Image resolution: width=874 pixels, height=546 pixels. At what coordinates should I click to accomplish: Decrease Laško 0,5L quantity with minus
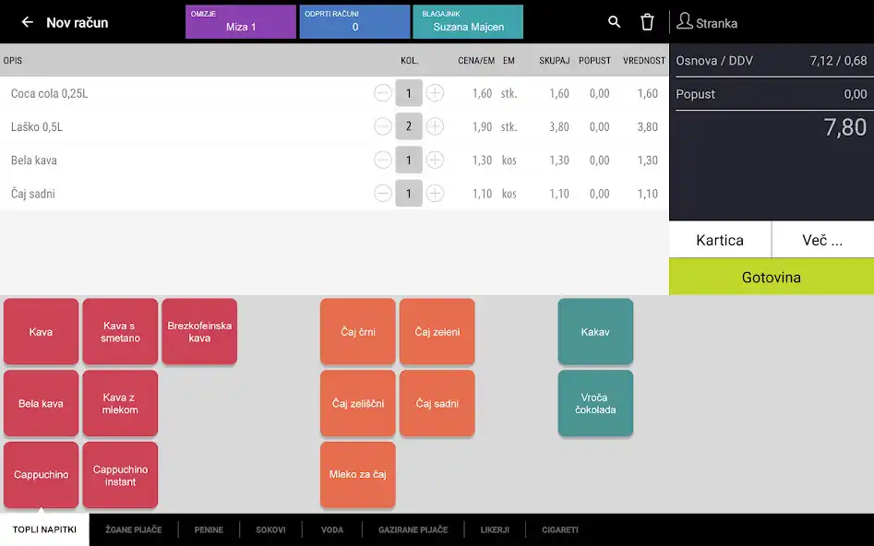pyautogui.click(x=382, y=126)
